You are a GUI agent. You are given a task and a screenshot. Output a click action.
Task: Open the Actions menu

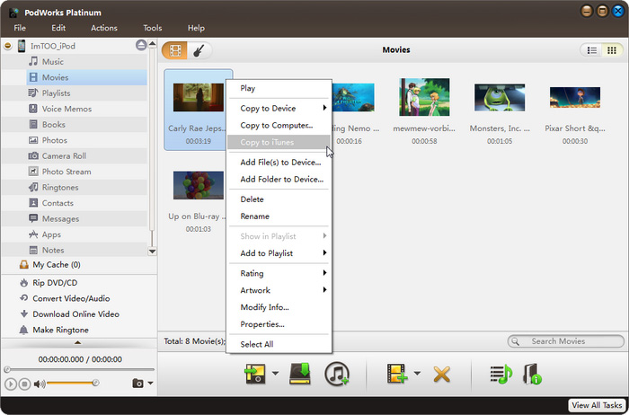coord(104,28)
